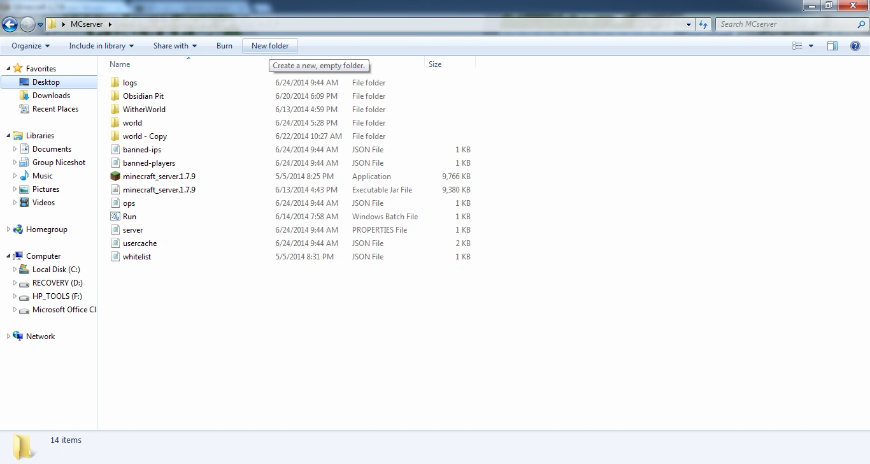Viewport: 870px width, 464px height.
Task: Click the Back navigation arrow button
Action: coord(10,25)
